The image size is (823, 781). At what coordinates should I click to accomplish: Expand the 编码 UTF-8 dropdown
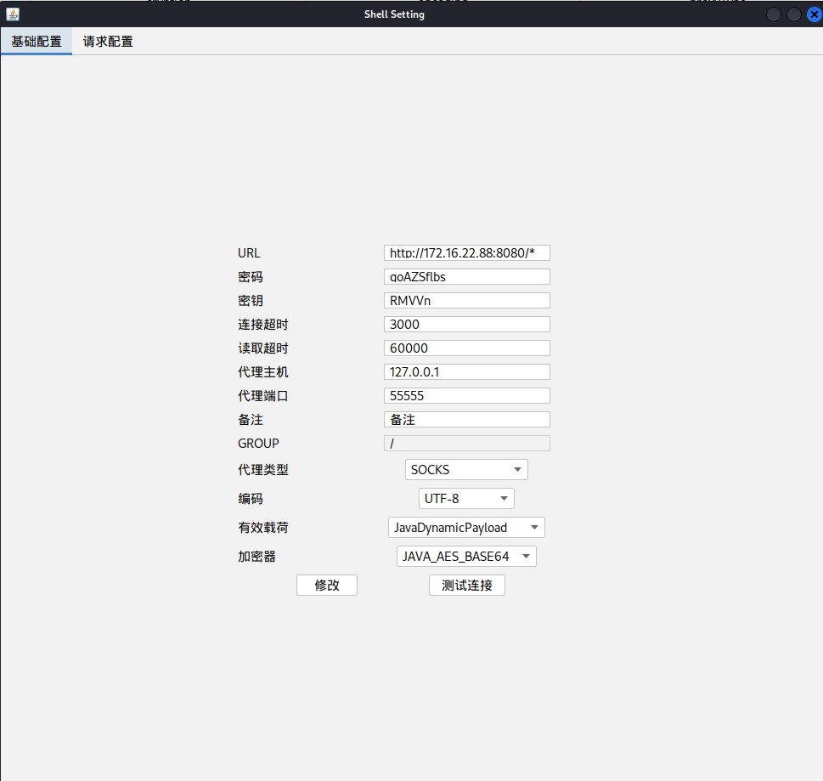click(466, 499)
